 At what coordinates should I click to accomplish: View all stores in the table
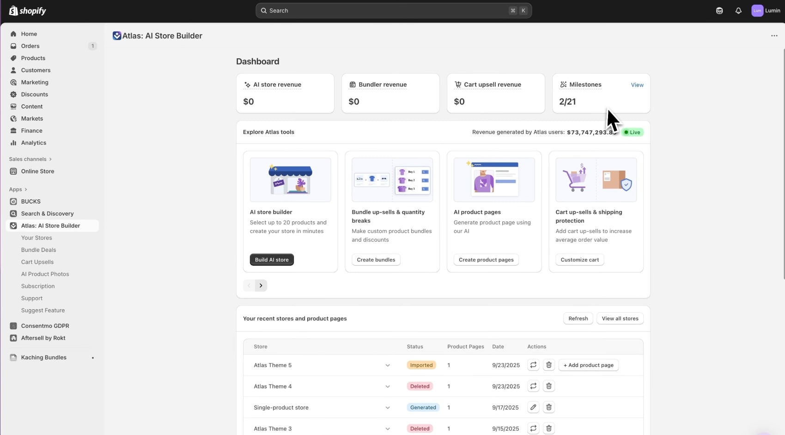click(620, 318)
